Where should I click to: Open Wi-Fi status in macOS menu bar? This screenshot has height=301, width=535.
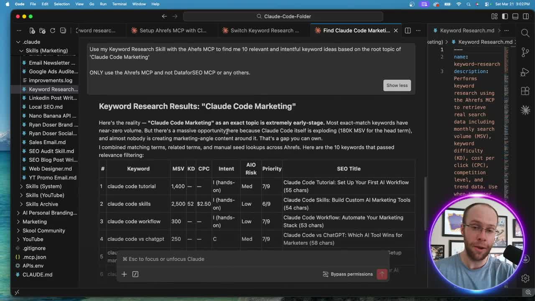[x=459, y=4]
